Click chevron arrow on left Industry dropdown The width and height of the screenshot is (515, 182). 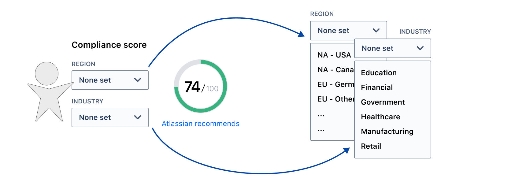138,117
